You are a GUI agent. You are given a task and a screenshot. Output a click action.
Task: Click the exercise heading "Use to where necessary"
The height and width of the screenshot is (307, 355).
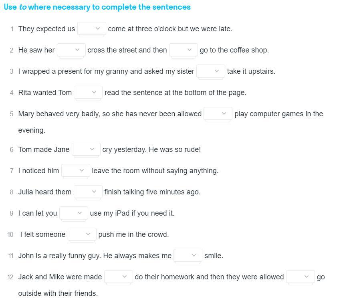97,7
